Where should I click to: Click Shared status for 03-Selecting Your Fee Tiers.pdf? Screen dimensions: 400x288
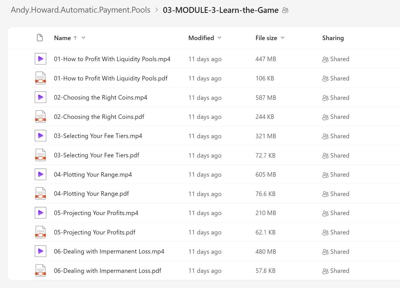pos(336,156)
